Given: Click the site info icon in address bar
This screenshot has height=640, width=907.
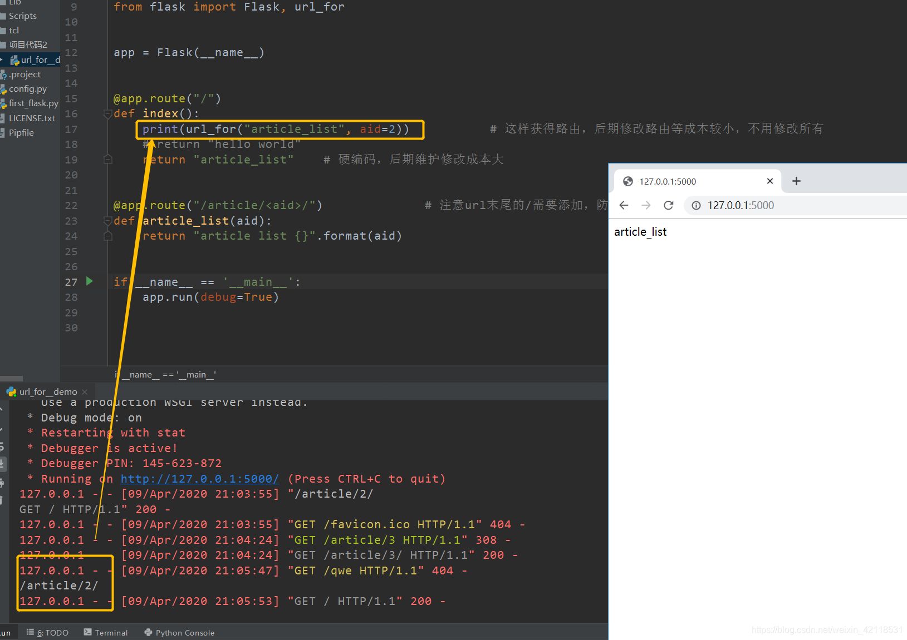Looking at the screenshot, I should (x=696, y=205).
